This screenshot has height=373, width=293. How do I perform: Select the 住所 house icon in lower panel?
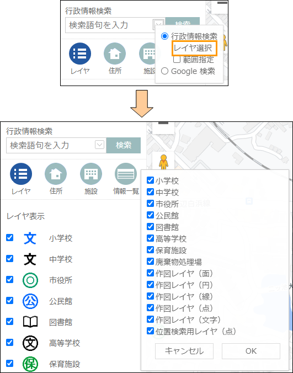coord(56,174)
